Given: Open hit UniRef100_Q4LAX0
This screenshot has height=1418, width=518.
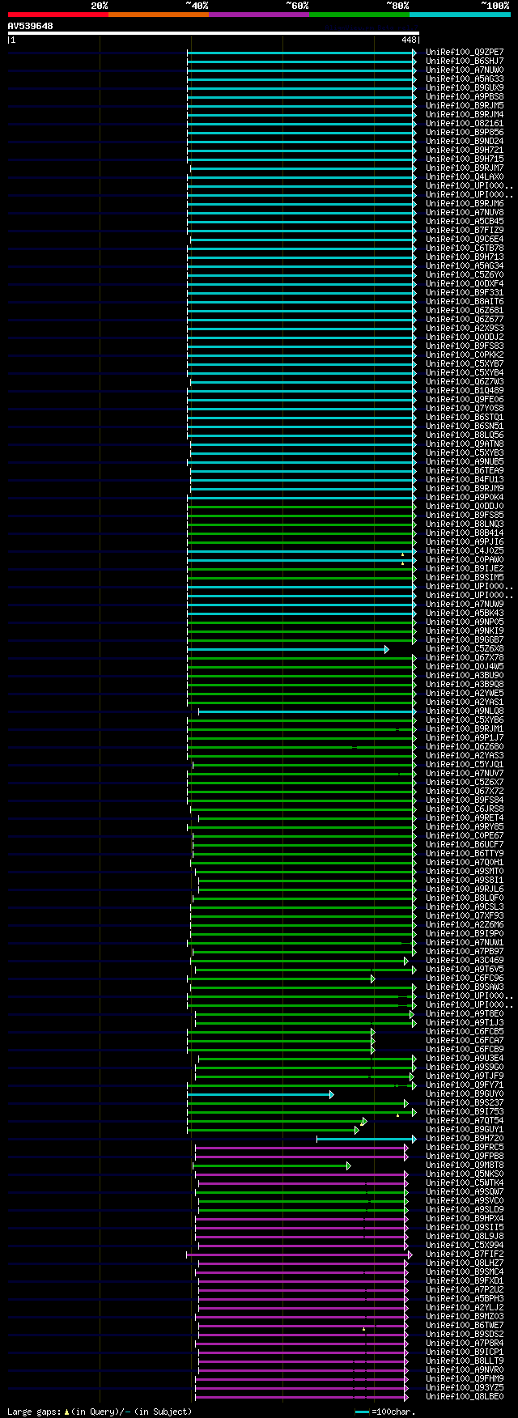Looking at the screenshot, I should coord(465,176).
